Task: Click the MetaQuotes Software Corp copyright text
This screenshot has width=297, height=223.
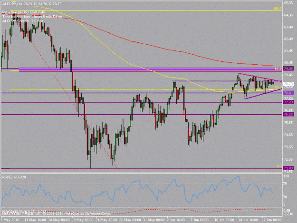Action: [x=56, y=213]
